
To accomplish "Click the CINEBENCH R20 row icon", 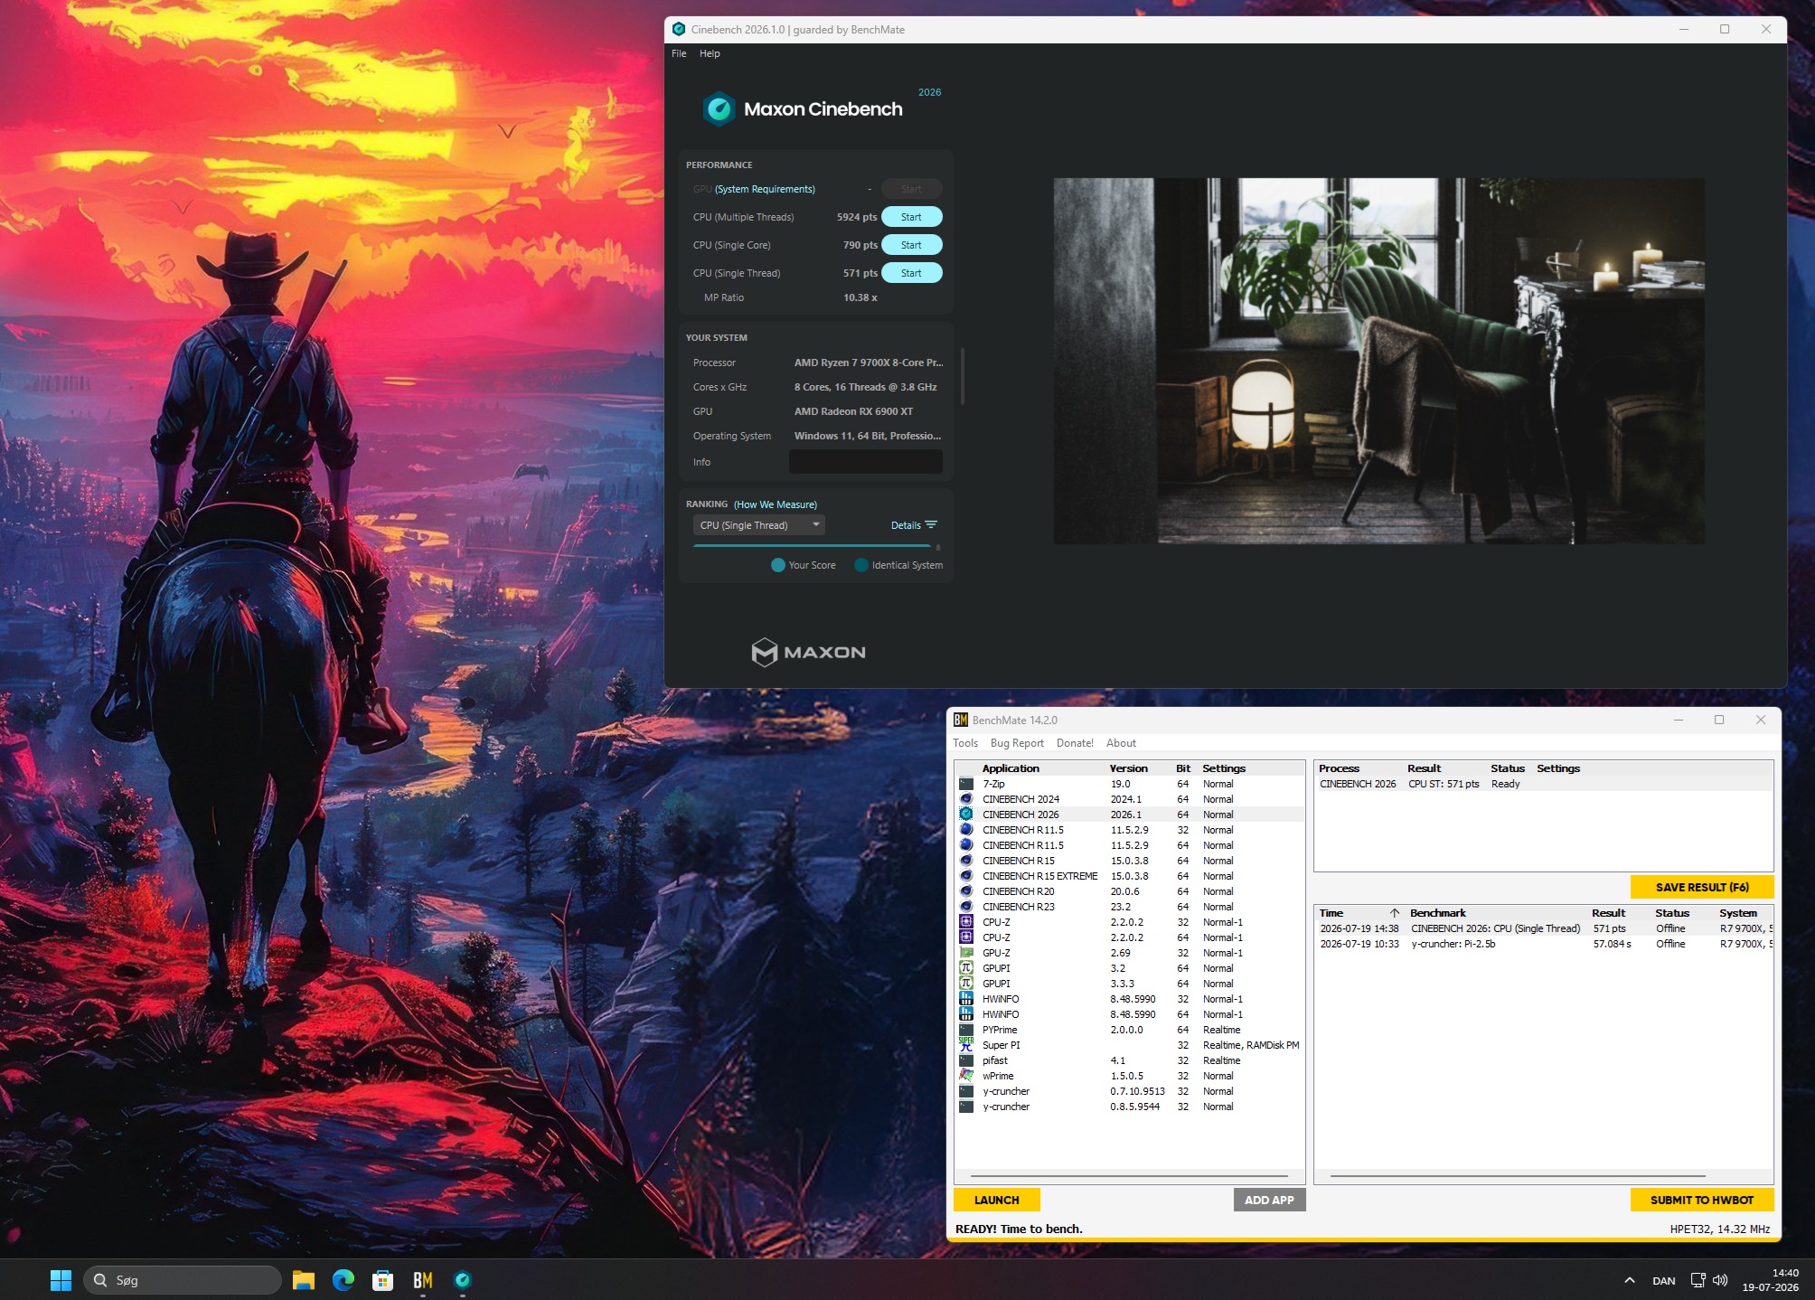I will pyautogui.click(x=966, y=891).
